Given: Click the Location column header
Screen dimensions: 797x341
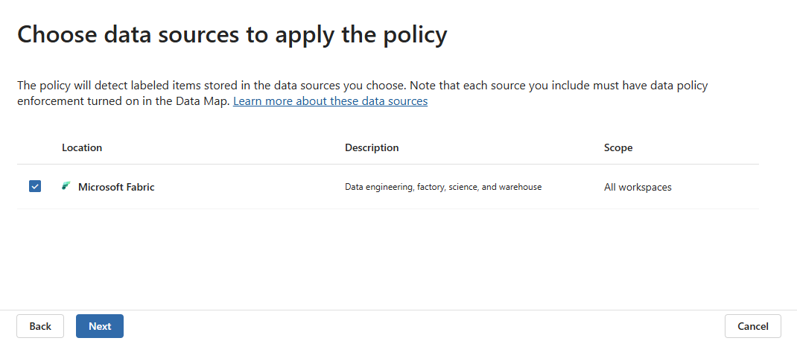Looking at the screenshot, I should pos(82,147).
